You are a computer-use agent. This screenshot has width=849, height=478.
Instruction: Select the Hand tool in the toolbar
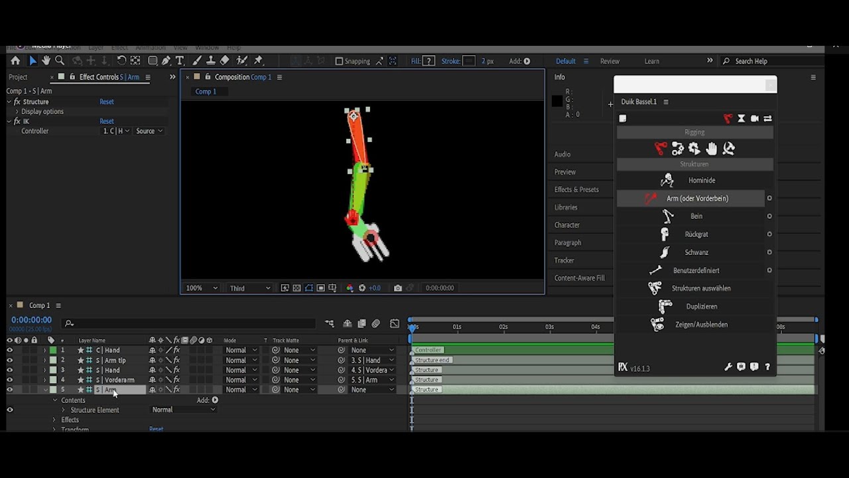point(46,60)
